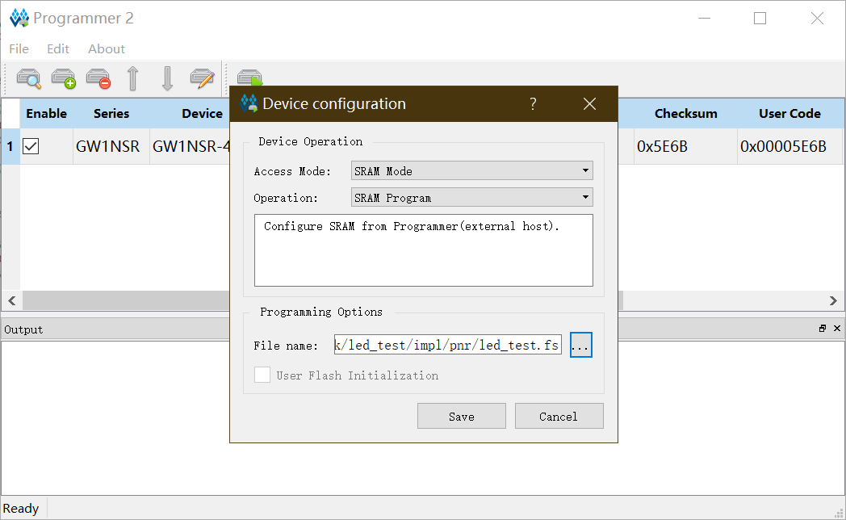Move device down with the down arrow
Screen dimensions: 846x520
click(x=167, y=79)
